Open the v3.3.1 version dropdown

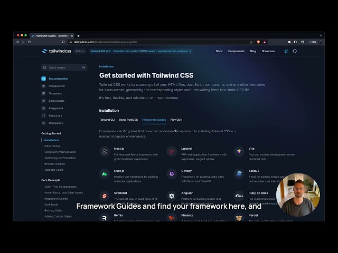tap(80, 51)
